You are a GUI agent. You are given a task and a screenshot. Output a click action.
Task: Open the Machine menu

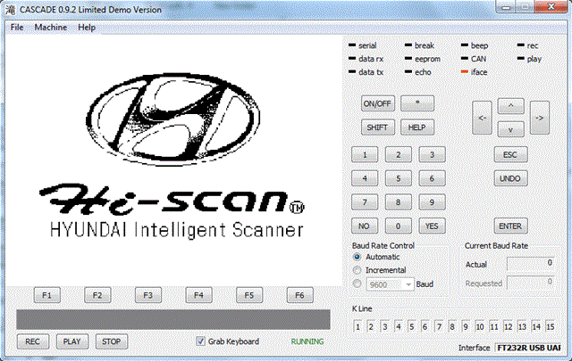tap(51, 28)
